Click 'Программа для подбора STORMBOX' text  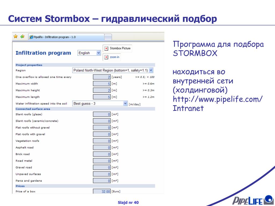(x=218, y=49)
